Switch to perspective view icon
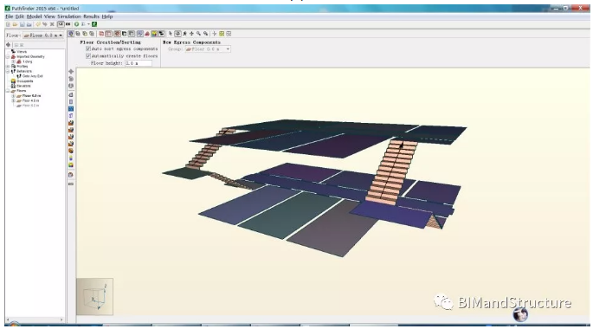 coord(71,34)
